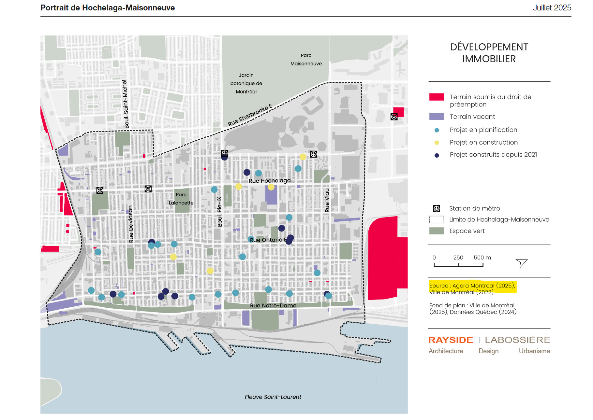Click the metro icon between Rue Davidson and Parc Lalancette
Screen dimensions: 593x420
click(148, 189)
